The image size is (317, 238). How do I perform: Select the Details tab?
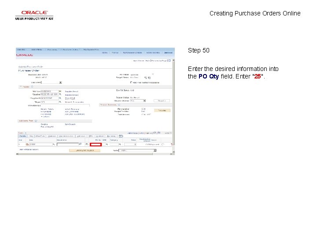(22, 136)
